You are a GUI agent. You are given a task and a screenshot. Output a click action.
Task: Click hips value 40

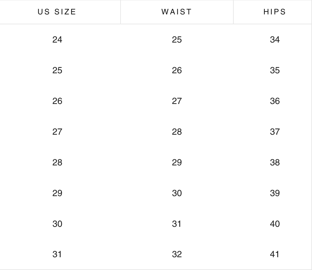point(275,224)
